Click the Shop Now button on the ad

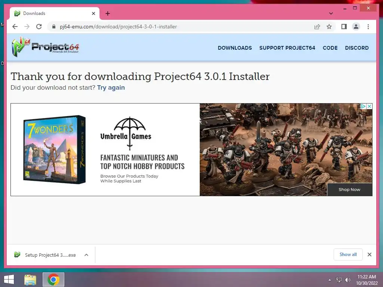(x=350, y=189)
